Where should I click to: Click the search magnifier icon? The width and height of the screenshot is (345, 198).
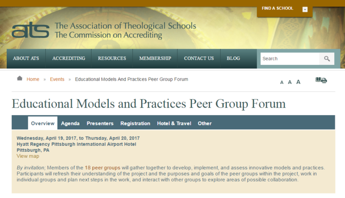coord(327,59)
